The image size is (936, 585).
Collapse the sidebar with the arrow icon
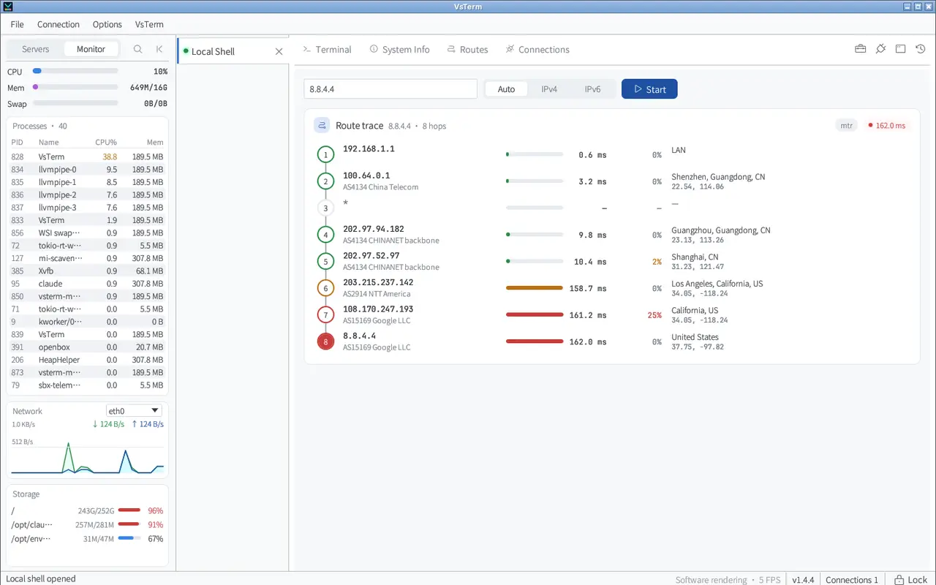tap(159, 49)
